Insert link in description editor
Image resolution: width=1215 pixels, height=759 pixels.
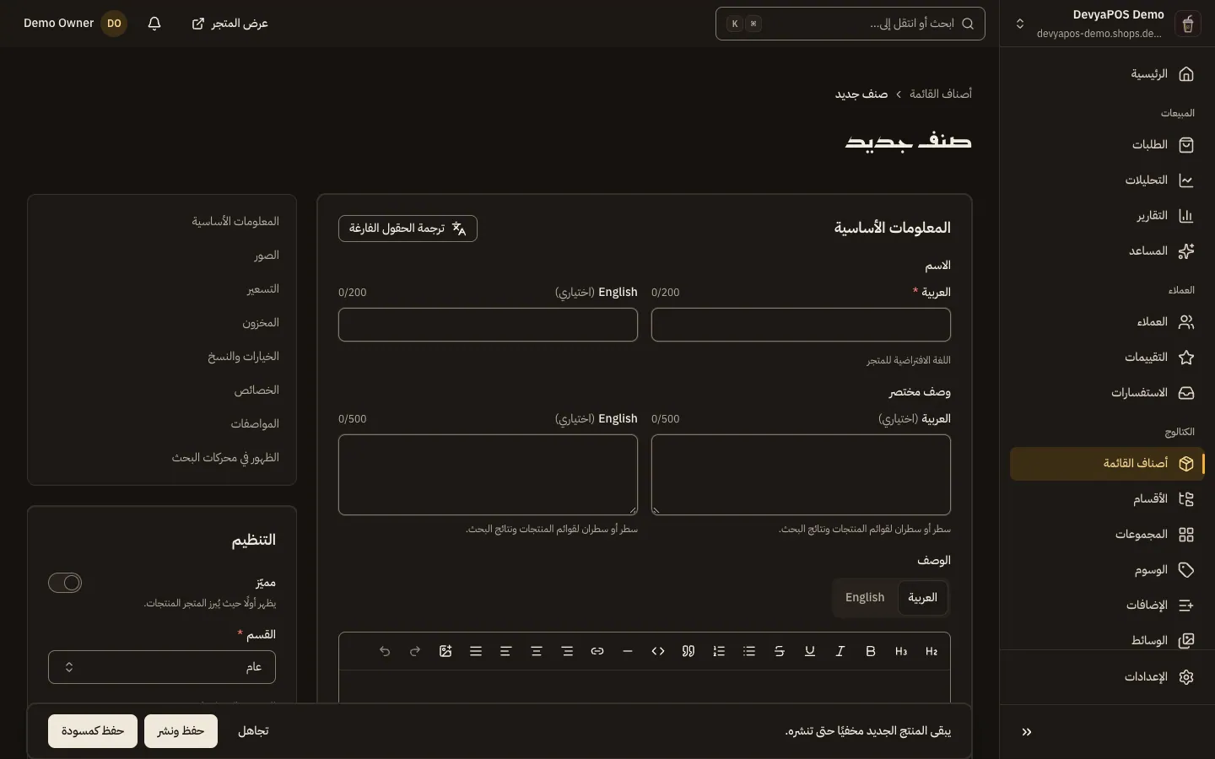click(x=597, y=651)
